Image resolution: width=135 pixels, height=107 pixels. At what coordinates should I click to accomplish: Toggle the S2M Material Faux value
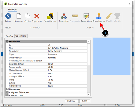pos(67,86)
